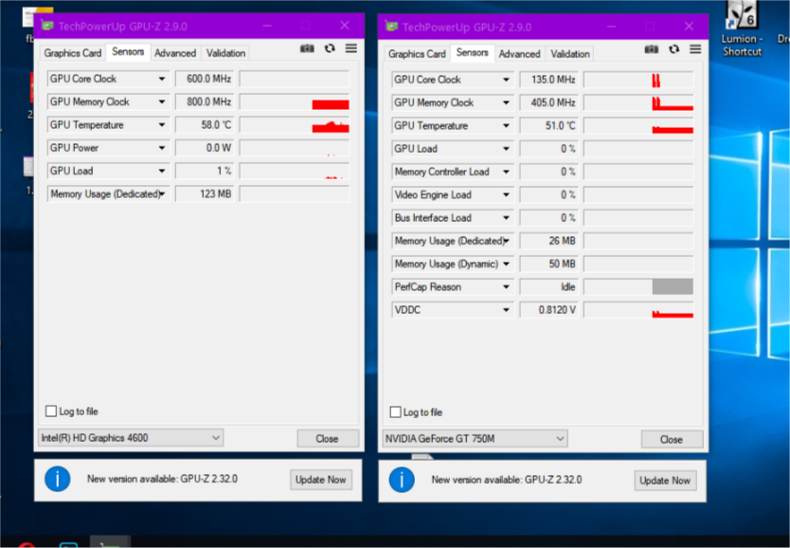
Task: Click GPU Memory Clock graph in Intel window
Action: point(295,101)
